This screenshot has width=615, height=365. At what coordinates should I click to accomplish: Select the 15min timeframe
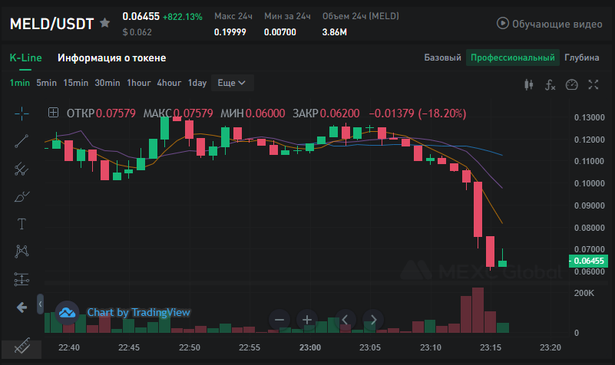tap(76, 83)
